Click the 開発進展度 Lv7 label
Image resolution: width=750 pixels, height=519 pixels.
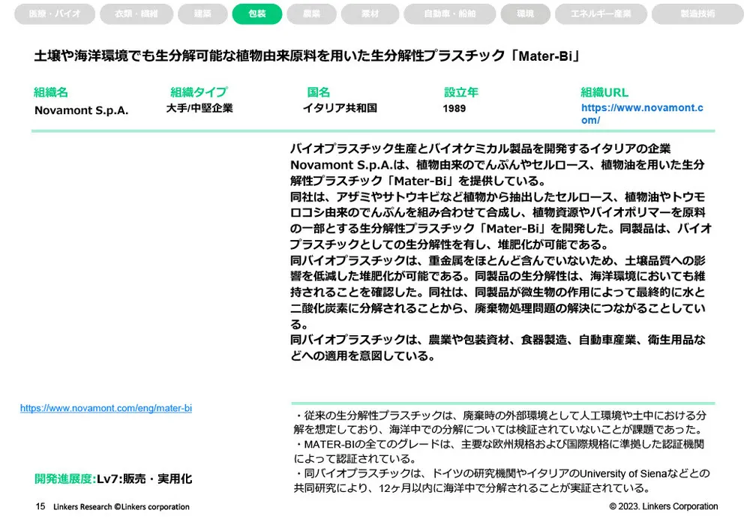[x=115, y=478]
